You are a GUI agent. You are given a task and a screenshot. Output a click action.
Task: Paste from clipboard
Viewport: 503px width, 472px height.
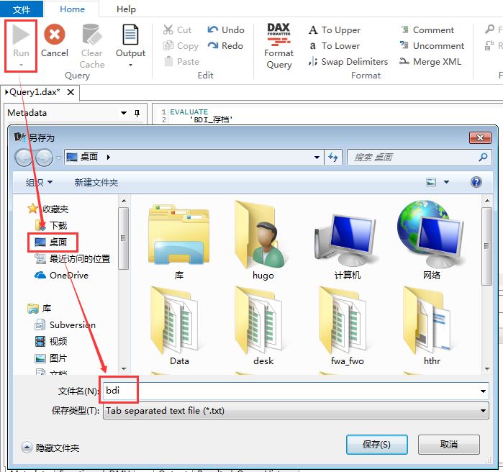181,61
